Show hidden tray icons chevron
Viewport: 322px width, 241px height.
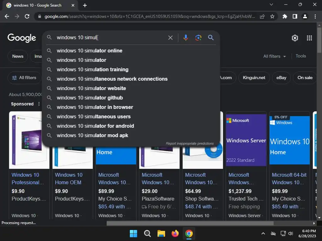pos(263,233)
